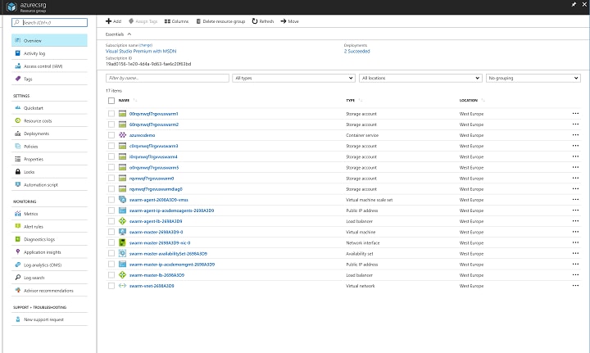Click the Locks padlock icon in the sidebar
590x353 pixels.
pyautogui.click(x=18, y=172)
